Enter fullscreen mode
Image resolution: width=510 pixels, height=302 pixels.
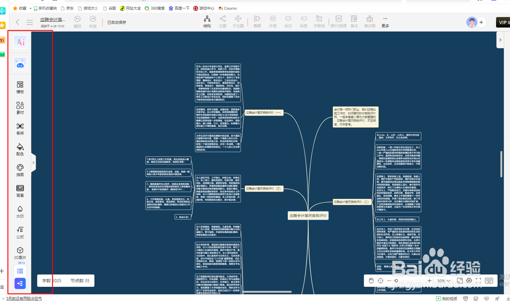[479, 281]
